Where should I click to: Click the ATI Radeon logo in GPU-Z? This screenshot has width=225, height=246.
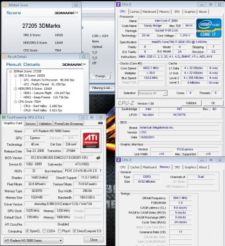[x=91, y=140]
